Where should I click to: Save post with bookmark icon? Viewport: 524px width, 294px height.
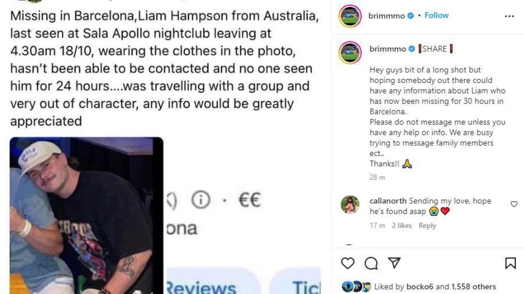[x=510, y=263]
